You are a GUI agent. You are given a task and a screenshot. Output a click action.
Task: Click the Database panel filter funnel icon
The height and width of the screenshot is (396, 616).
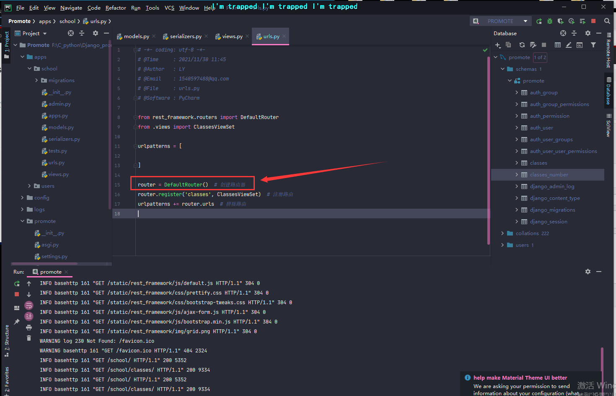click(593, 45)
